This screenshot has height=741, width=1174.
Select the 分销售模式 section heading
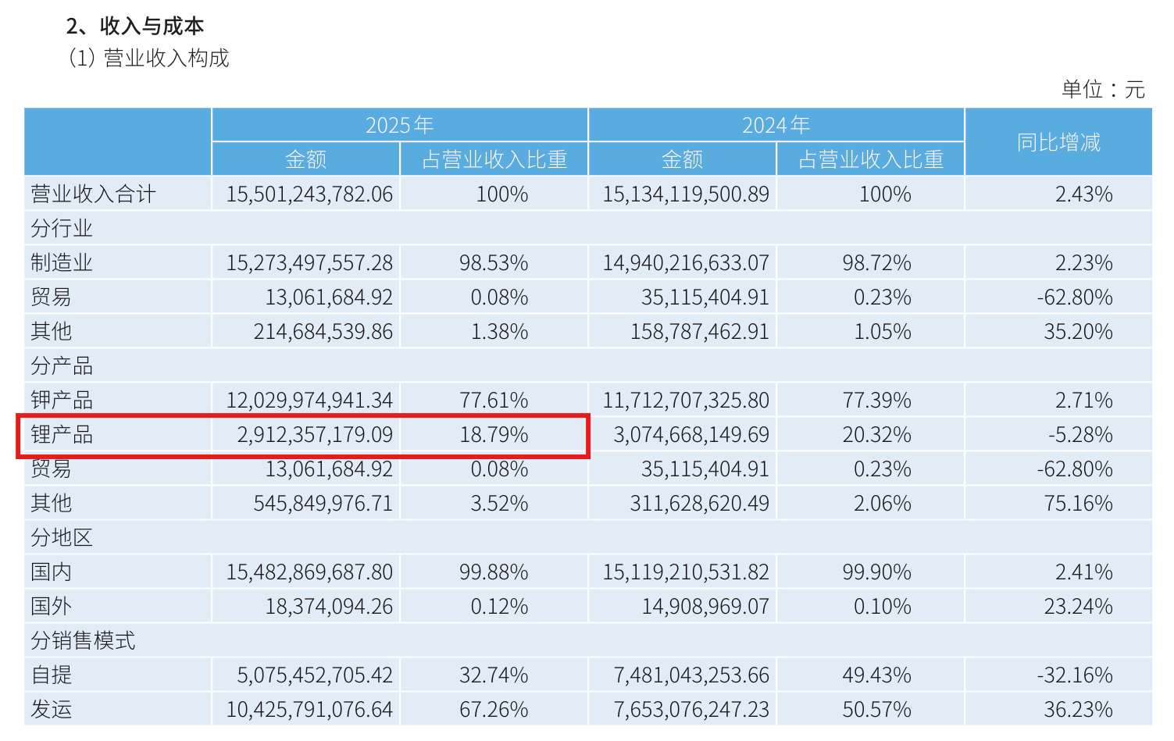[x=83, y=640]
